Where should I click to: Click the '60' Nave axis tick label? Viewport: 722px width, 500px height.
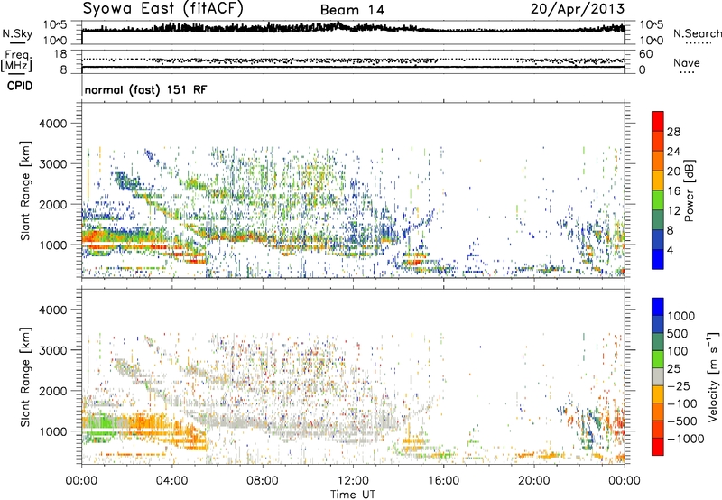point(646,54)
